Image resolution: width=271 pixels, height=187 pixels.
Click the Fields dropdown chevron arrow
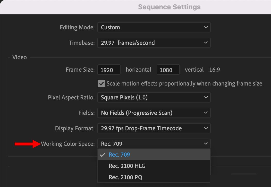(206, 113)
